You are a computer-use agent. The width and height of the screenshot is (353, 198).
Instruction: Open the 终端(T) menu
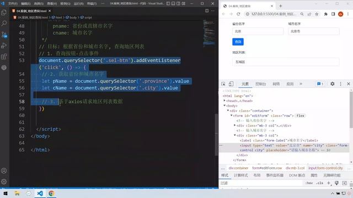coord(92,4)
